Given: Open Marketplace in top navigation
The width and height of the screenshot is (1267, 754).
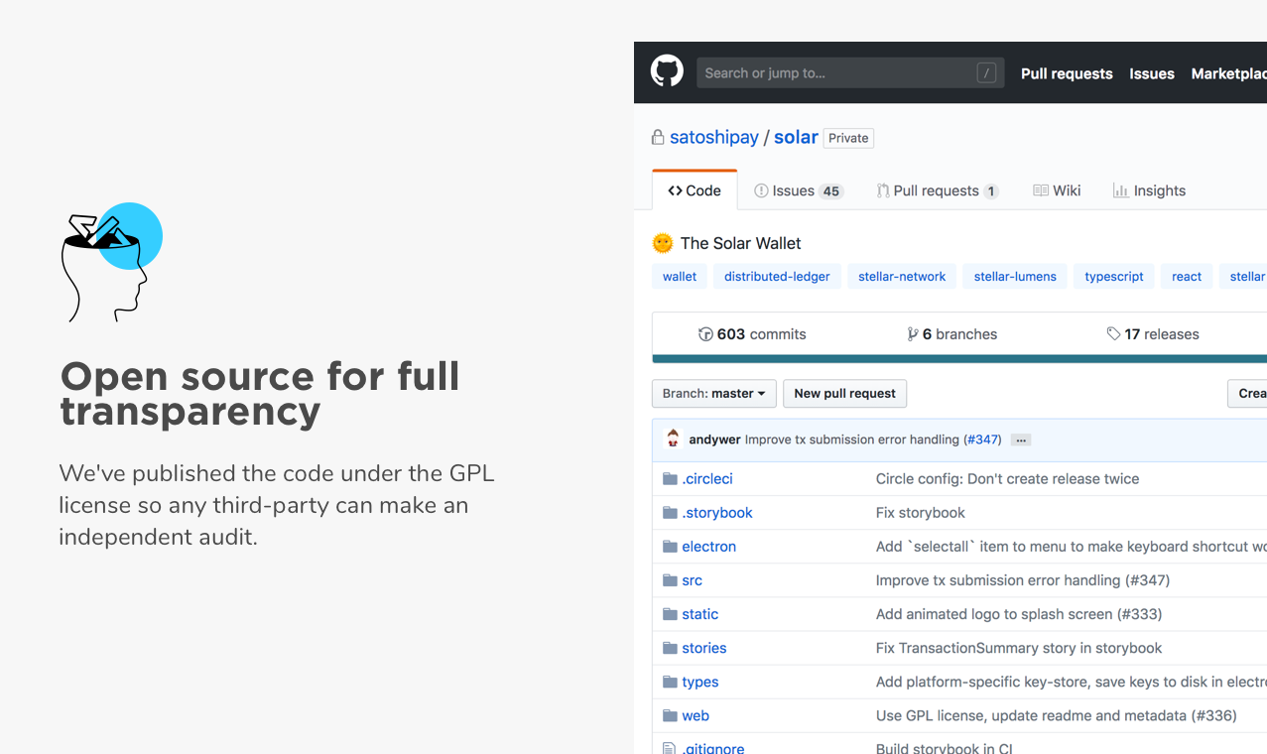Looking at the screenshot, I should (1228, 73).
